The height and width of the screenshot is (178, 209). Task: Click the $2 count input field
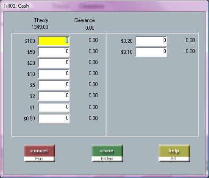(x=54, y=96)
